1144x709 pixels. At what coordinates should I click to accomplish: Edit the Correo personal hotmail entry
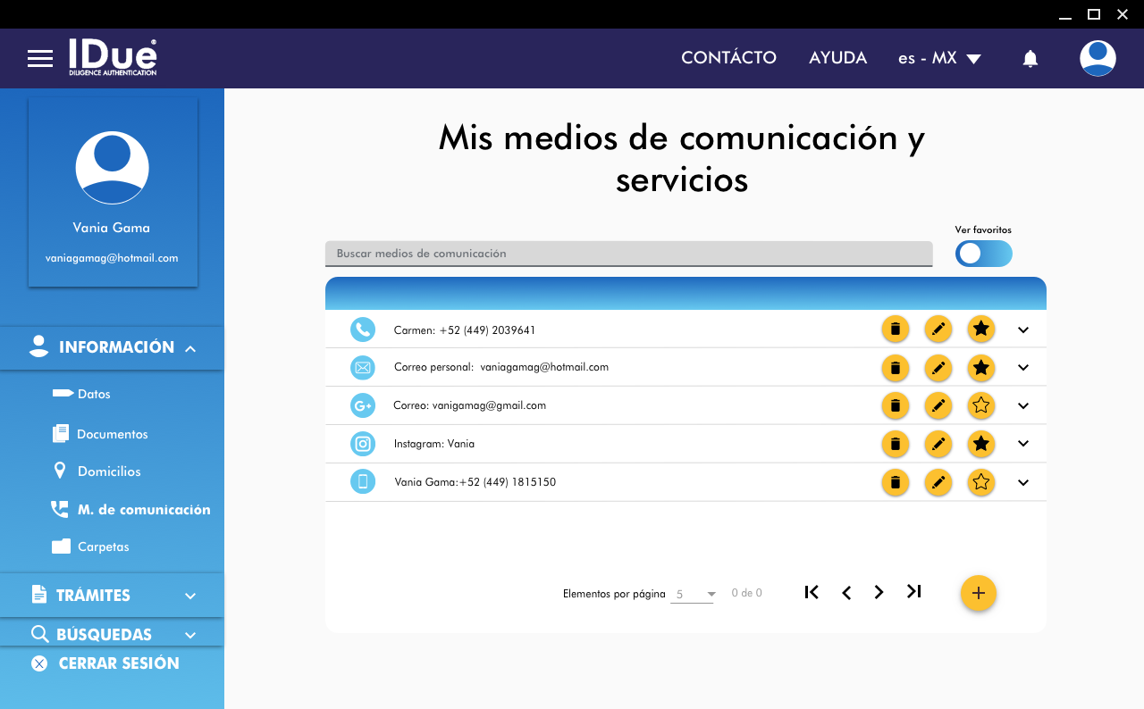point(938,368)
